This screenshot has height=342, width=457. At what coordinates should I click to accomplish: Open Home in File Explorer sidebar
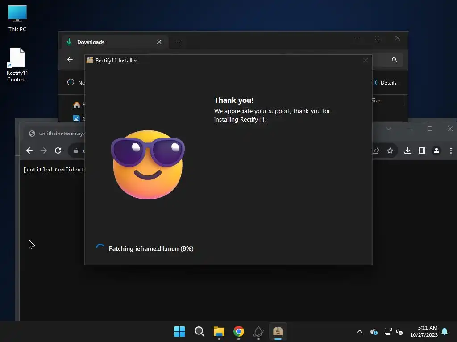79,105
